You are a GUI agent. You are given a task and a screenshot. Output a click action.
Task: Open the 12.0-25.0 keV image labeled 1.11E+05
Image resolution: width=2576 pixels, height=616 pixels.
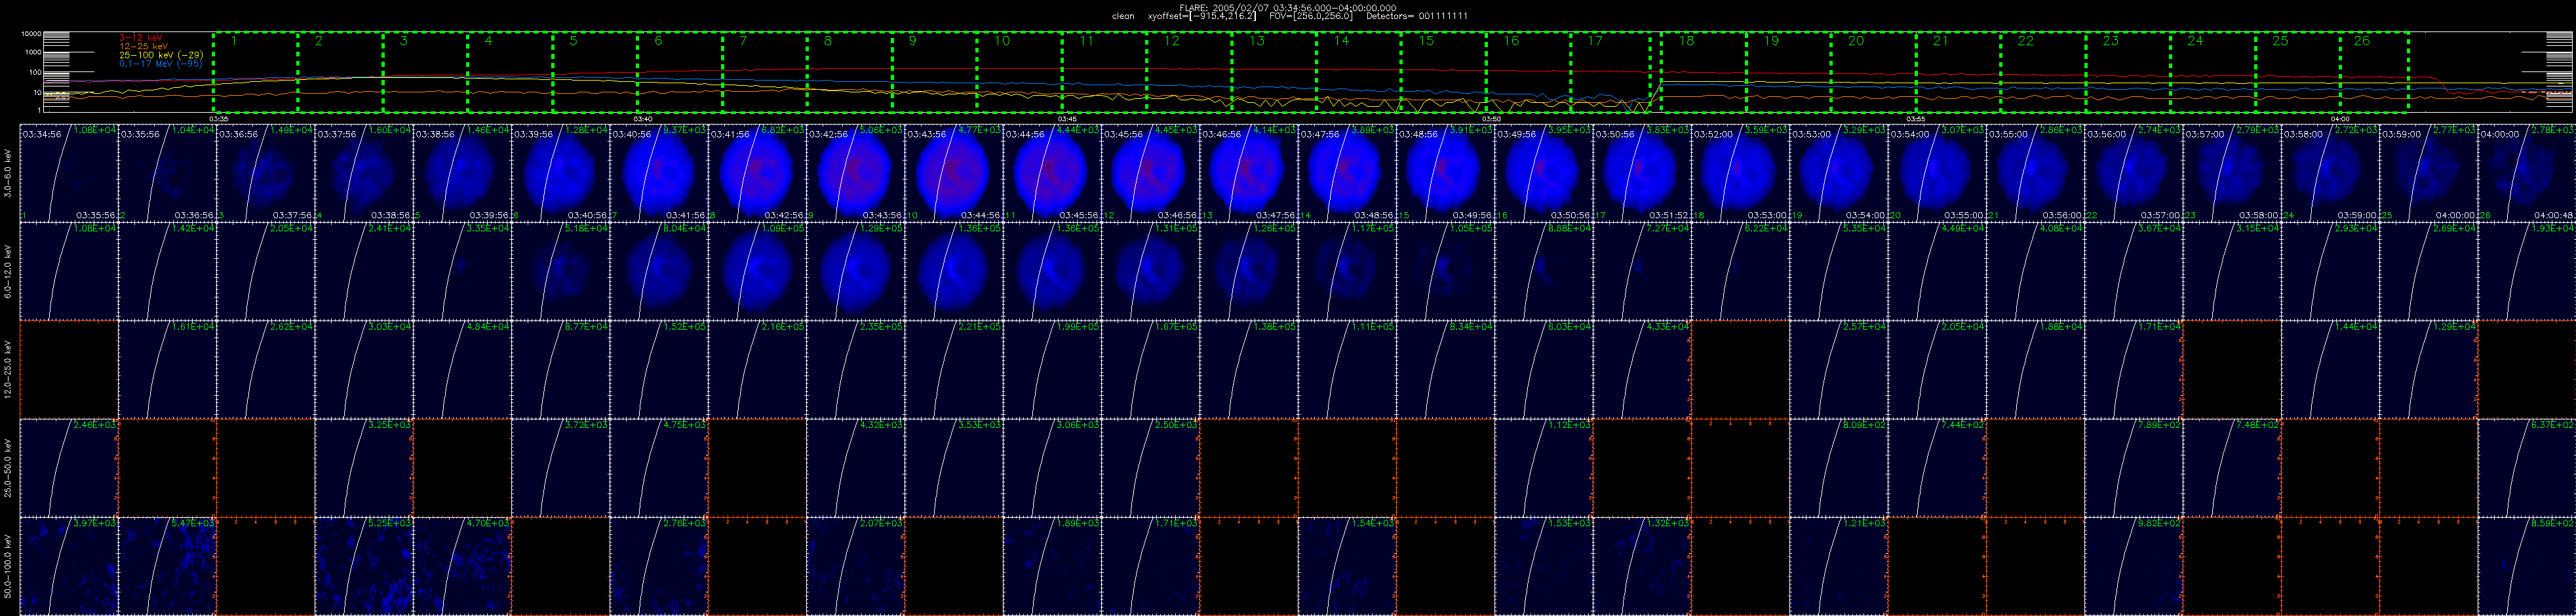coord(1347,369)
